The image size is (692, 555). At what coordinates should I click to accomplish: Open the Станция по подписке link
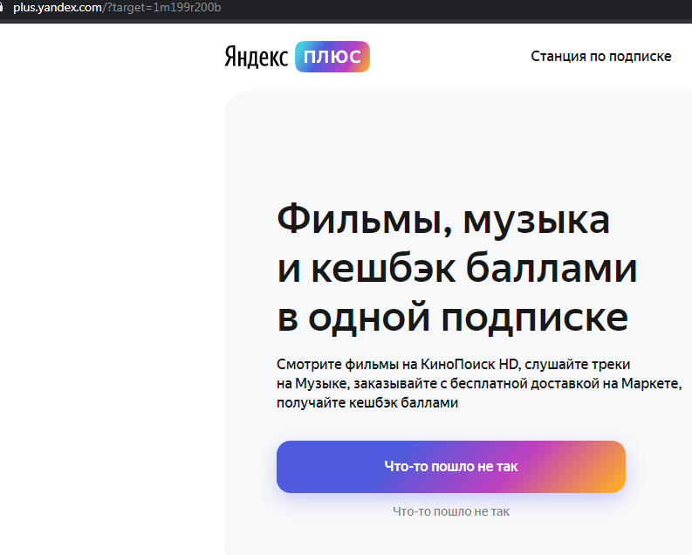[600, 57]
